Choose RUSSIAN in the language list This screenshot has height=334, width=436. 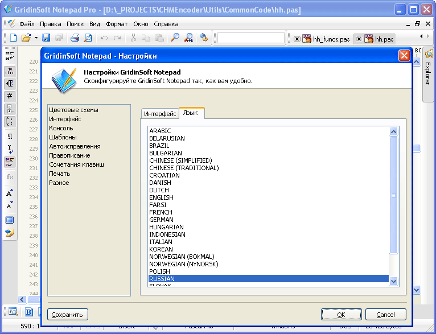[269, 279]
